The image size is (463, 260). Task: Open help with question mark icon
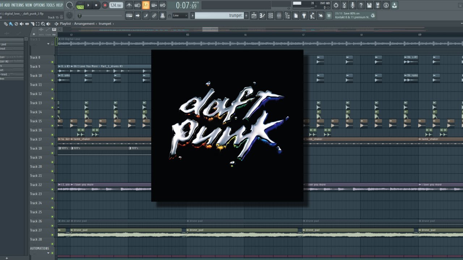tap(361, 5)
